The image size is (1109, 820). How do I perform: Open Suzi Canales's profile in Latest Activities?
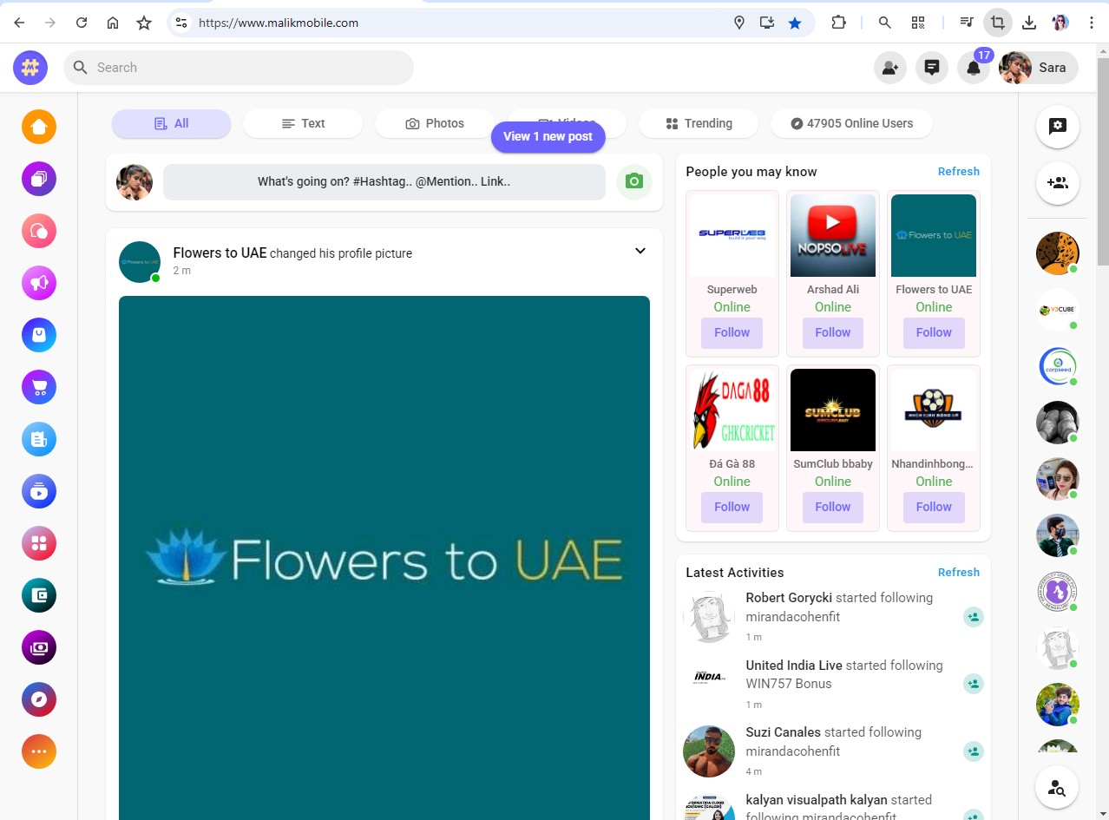click(784, 732)
